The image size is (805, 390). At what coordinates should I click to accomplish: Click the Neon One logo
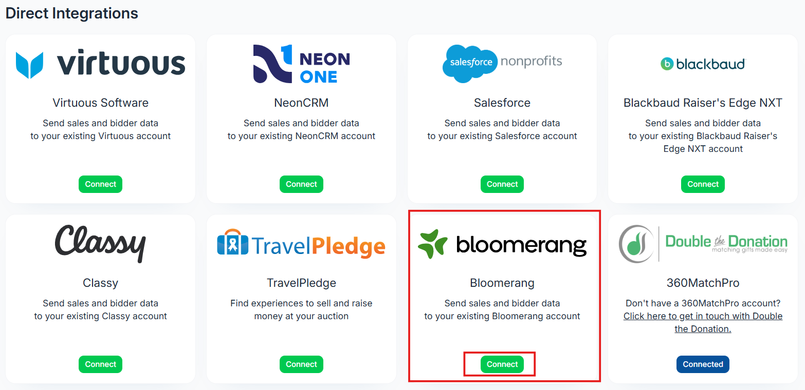point(301,64)
